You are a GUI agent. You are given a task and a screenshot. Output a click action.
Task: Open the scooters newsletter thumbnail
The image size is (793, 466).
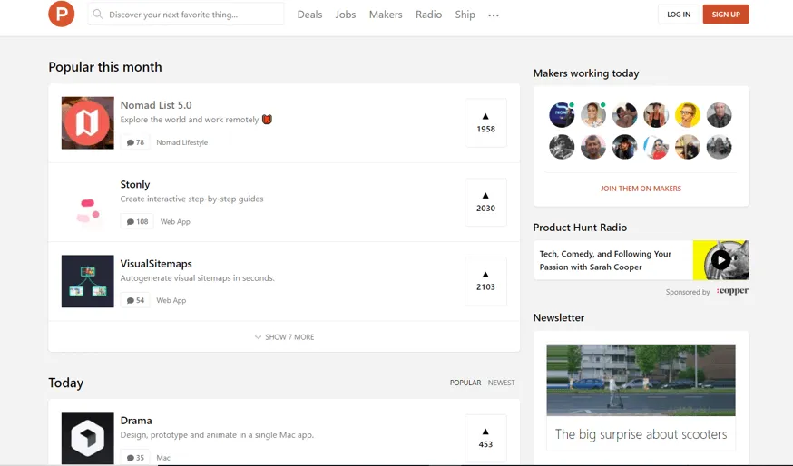(641, 380)
